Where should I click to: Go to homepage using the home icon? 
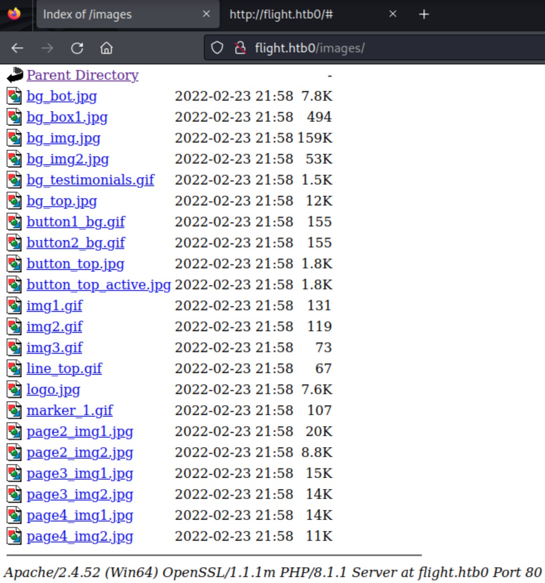coord(106,48)
